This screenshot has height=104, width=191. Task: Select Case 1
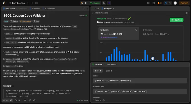[x=98, y=71]
